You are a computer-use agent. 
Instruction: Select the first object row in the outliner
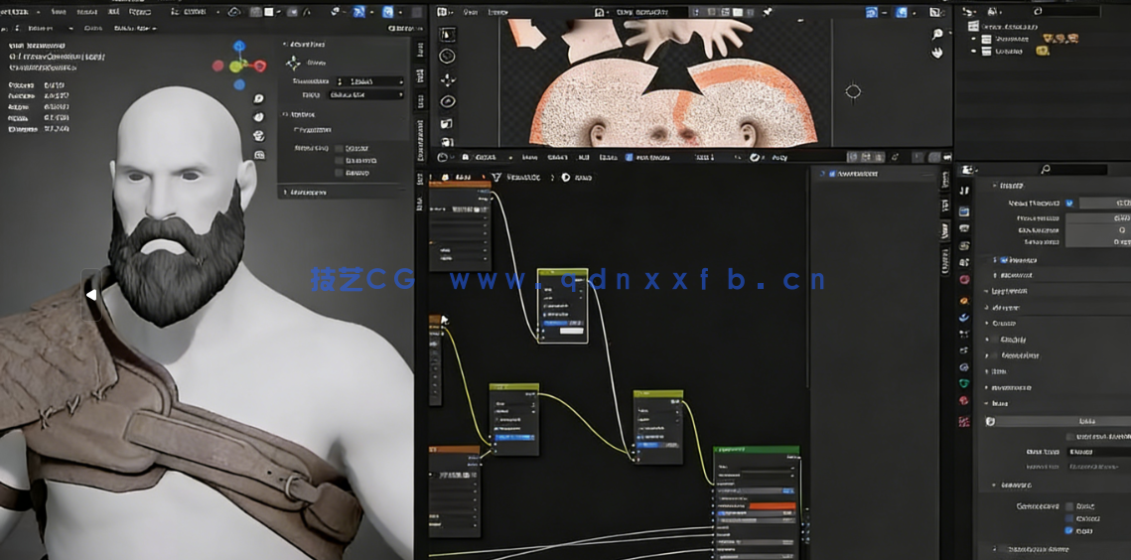(1011, 39)
